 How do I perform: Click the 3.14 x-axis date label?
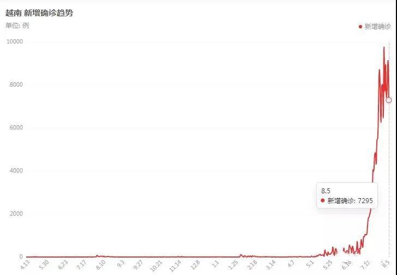pyautogui.click(x=270, y=265)
